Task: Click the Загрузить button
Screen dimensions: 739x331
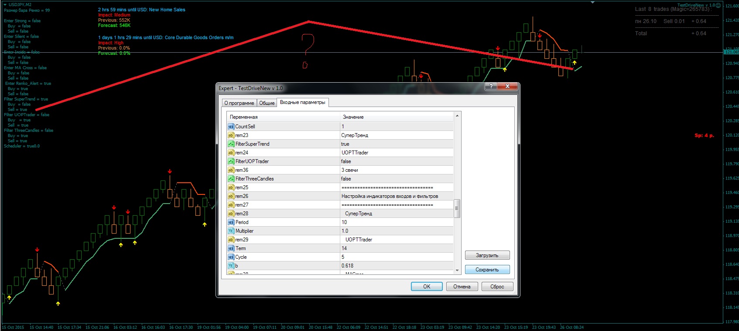Action: [x=487, y=255]
